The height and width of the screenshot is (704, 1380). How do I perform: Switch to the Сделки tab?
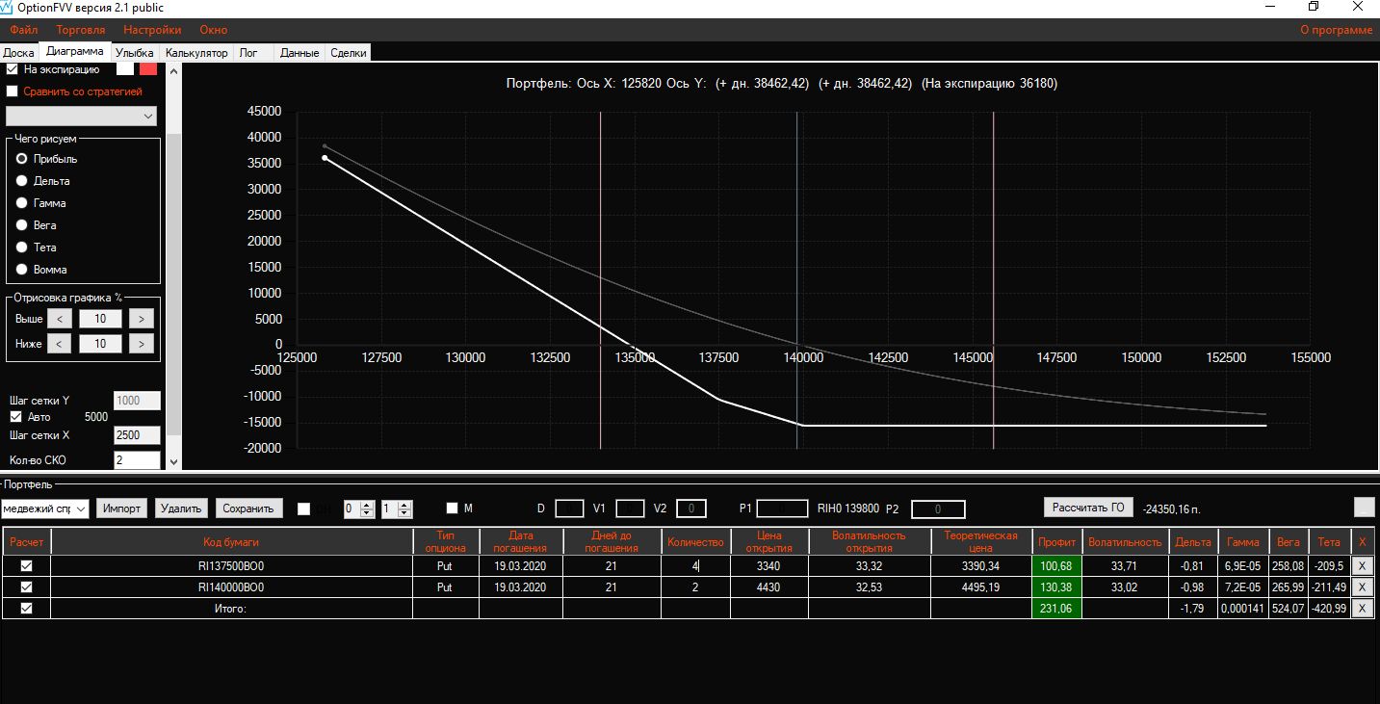349,53
